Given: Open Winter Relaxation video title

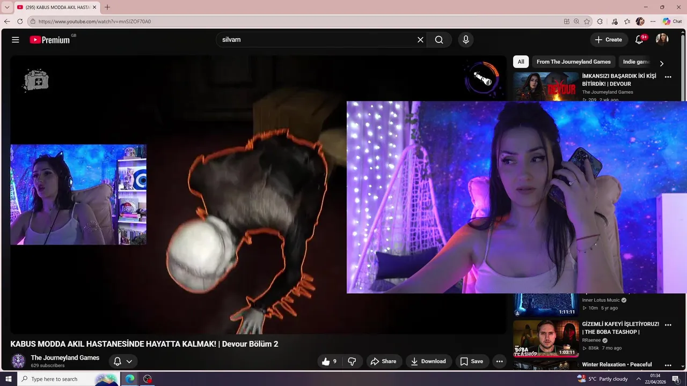Looking at the screenshot, I should (x=617, y=365).
